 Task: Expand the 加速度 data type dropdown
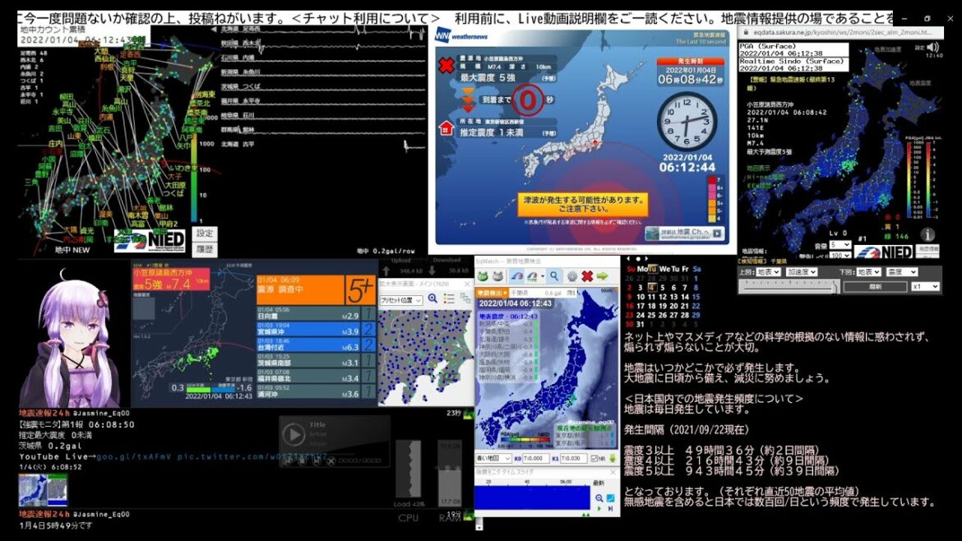[x=801, y=271]
